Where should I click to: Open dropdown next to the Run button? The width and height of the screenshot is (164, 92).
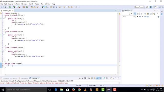(12, 7)
